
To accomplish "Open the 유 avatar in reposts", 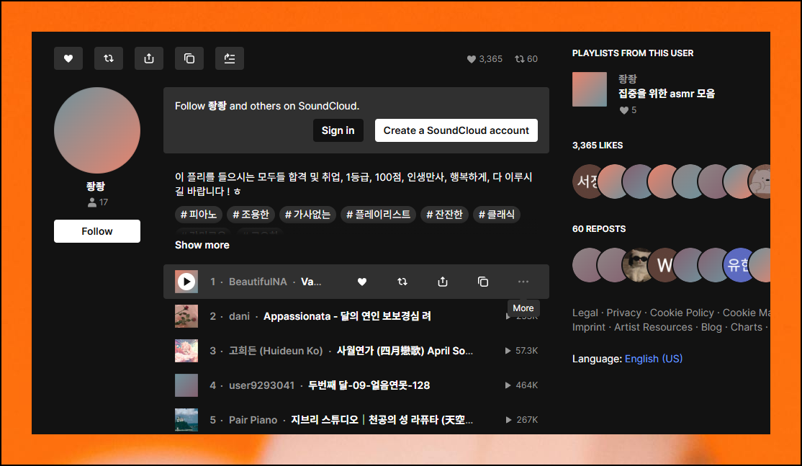I will coord(737,265).
